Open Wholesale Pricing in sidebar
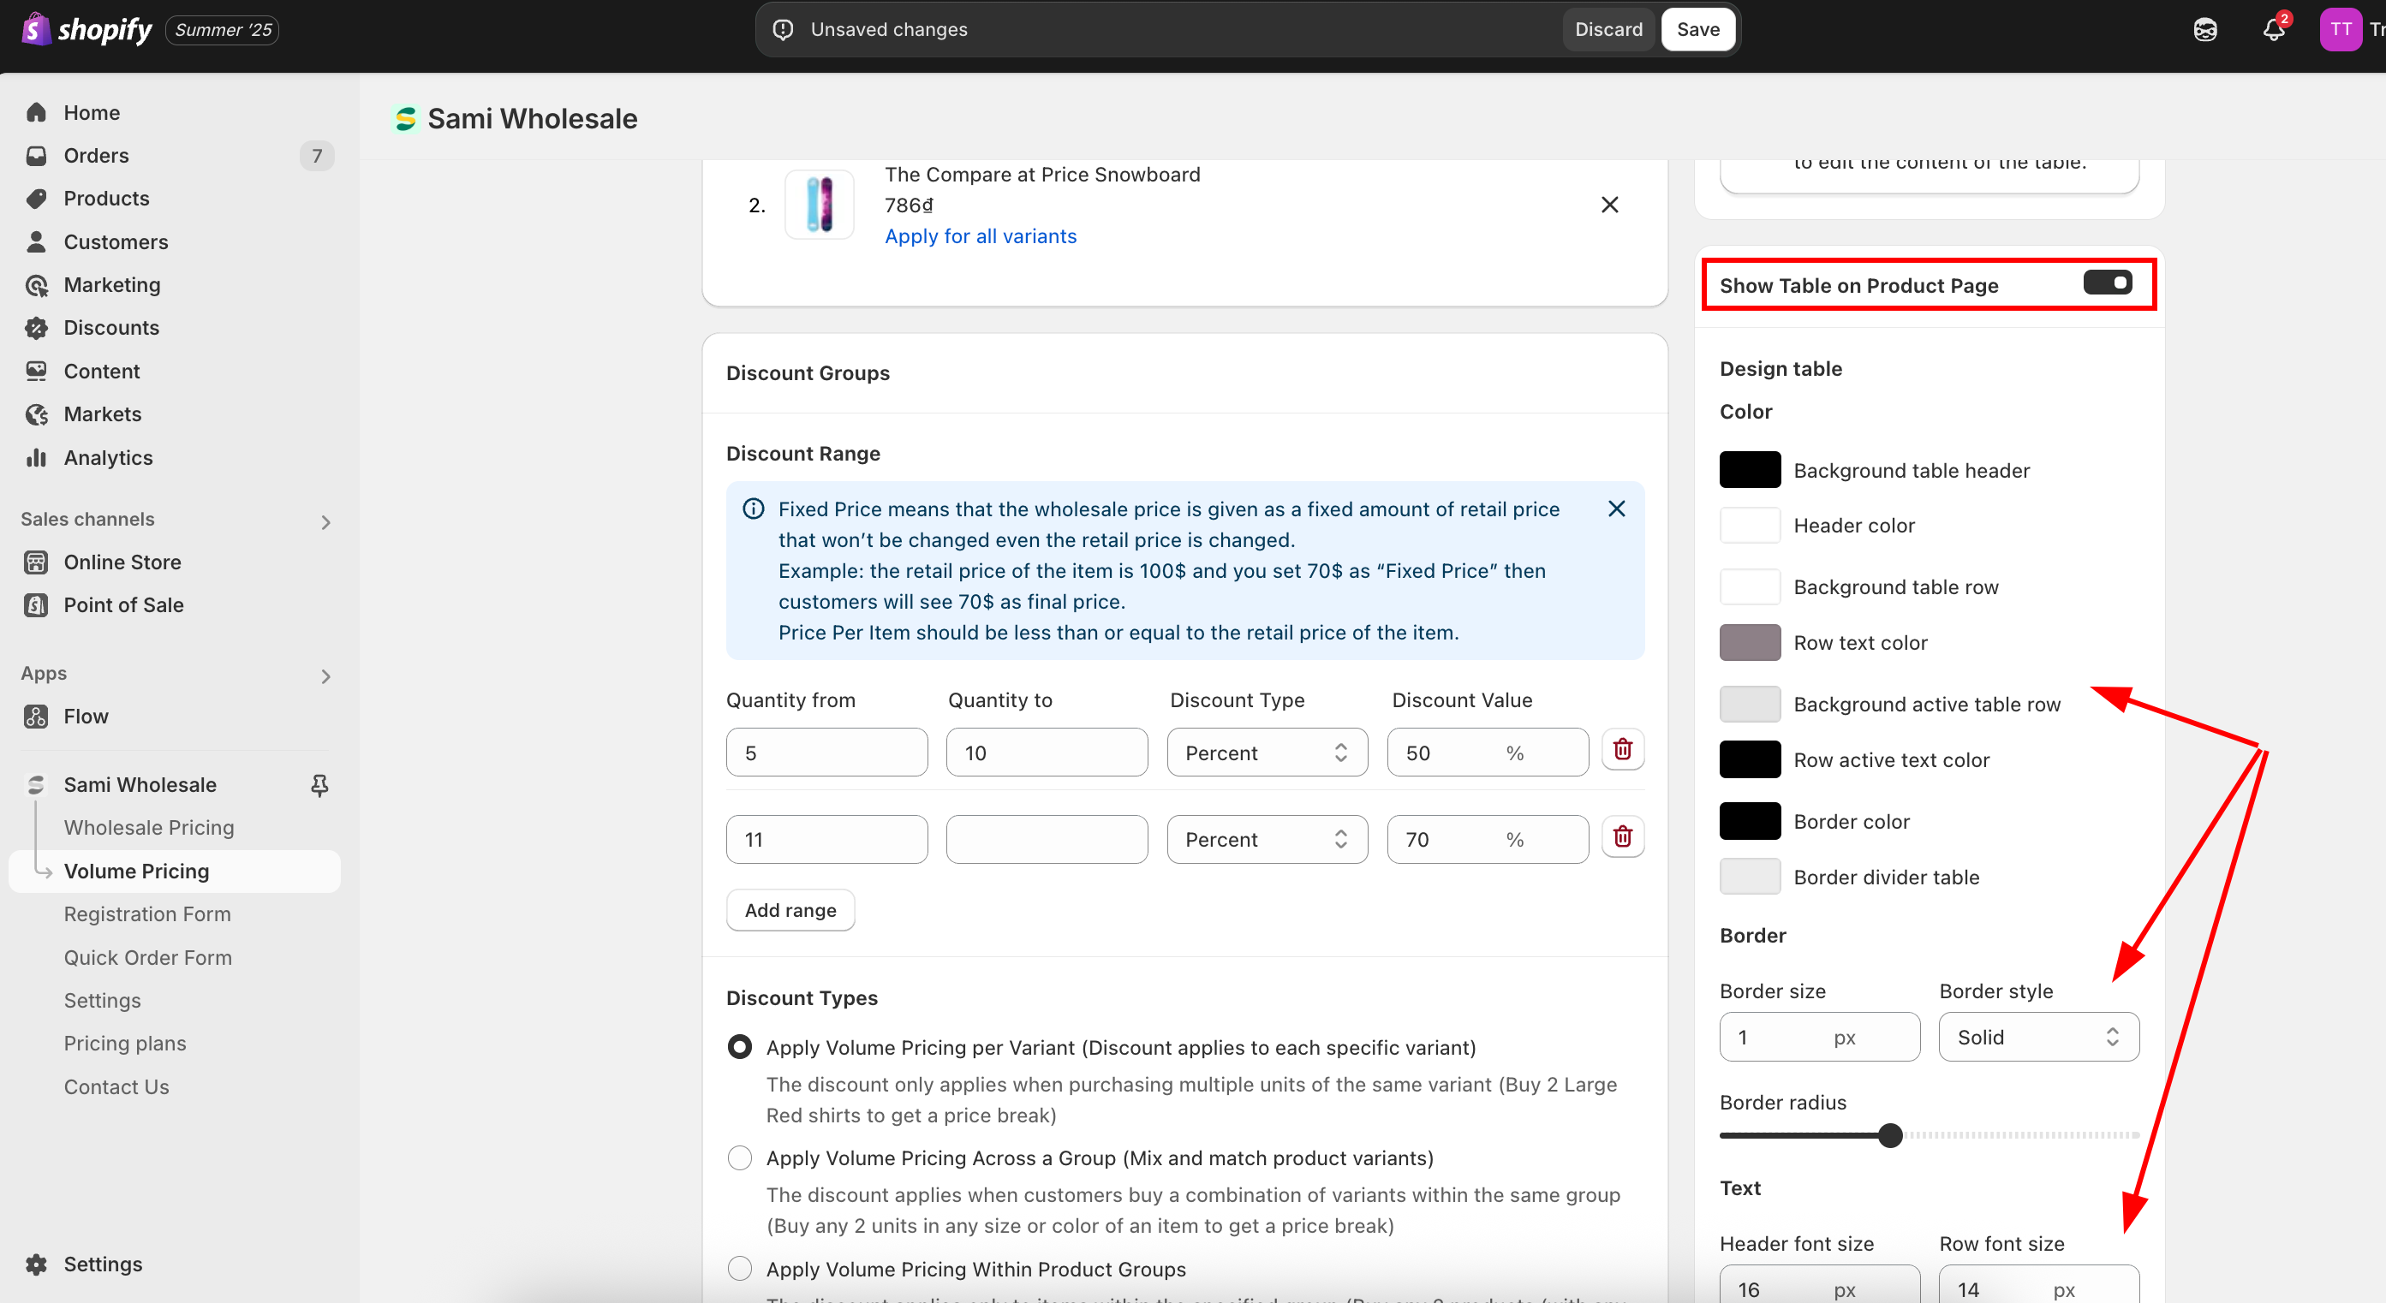This screenshot has height=1303, width=2386. pyautogui.click(x=149, y=827)
